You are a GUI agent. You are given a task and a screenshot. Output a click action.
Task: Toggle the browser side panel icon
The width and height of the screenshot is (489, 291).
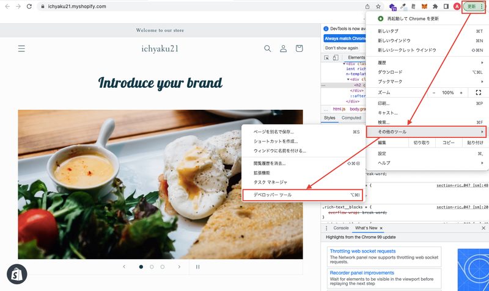[x=446, y=6]
